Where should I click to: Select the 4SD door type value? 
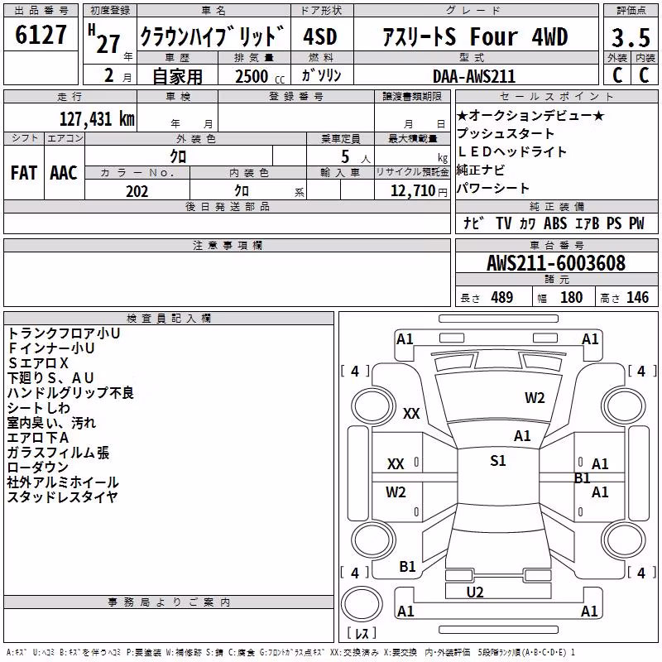(x=320, y=36)
